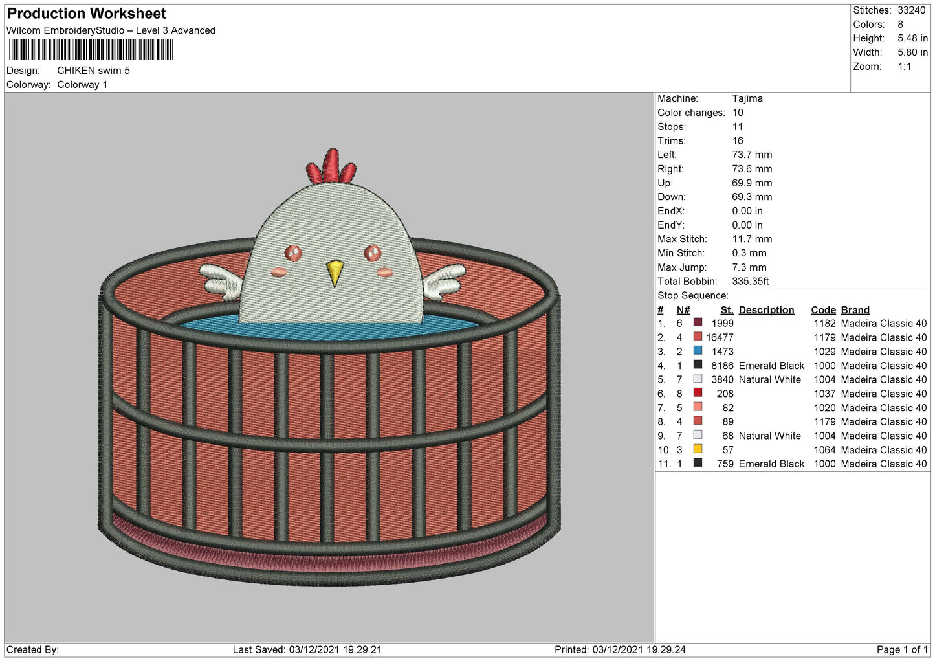Select the red swatch in stop 8

click(698, 421)
